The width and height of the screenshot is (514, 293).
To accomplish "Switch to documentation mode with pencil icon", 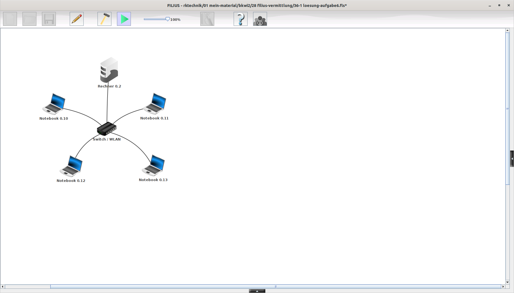I will coord(77,19).
